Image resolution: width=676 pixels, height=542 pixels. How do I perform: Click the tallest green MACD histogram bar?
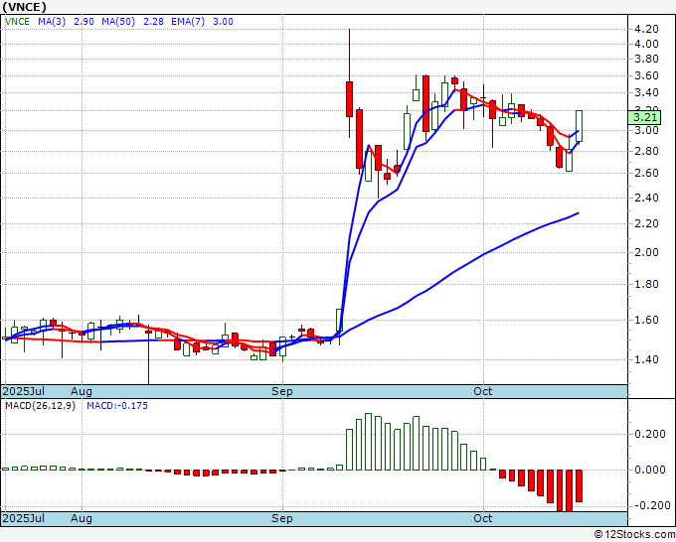368,442
